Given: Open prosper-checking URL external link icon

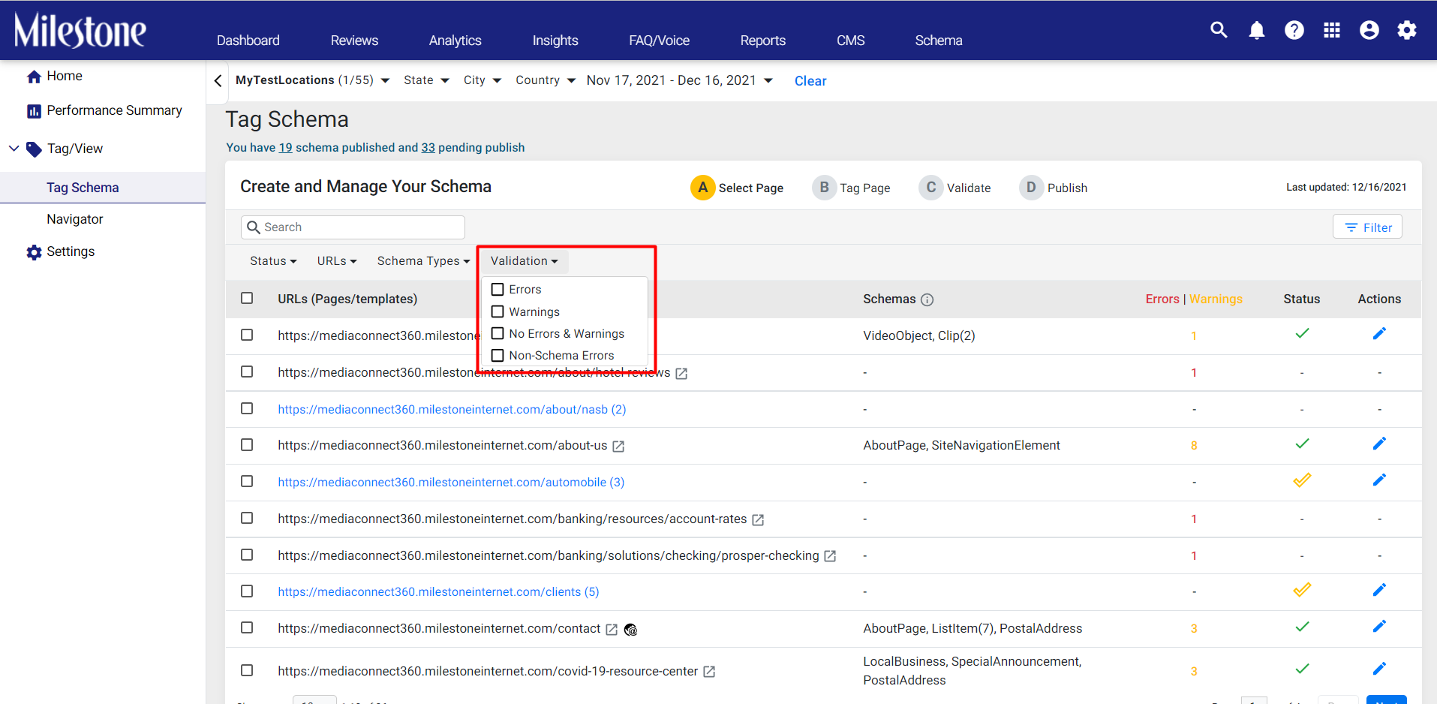Looking at the screenshot, I should point(830,556).
